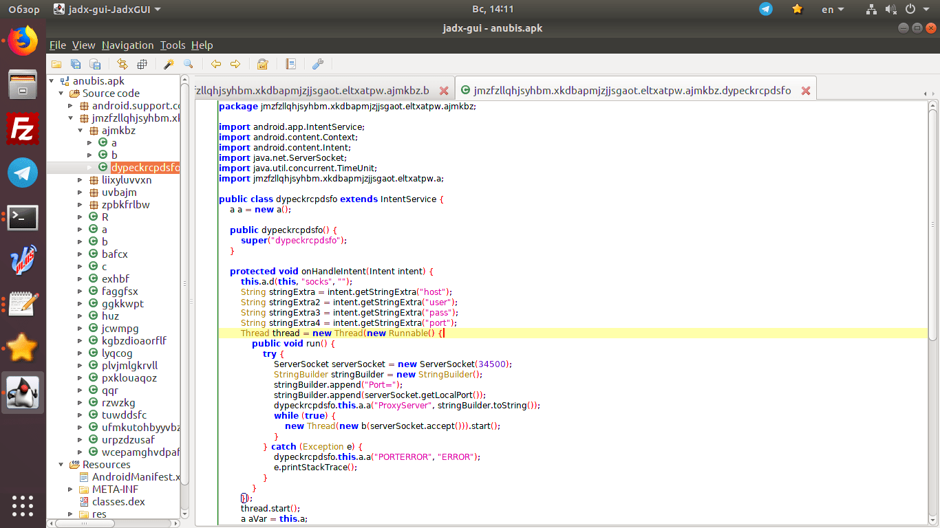Navigate back with the left arrow icon
Screen dimensions: 940x528
click(216, 64)
